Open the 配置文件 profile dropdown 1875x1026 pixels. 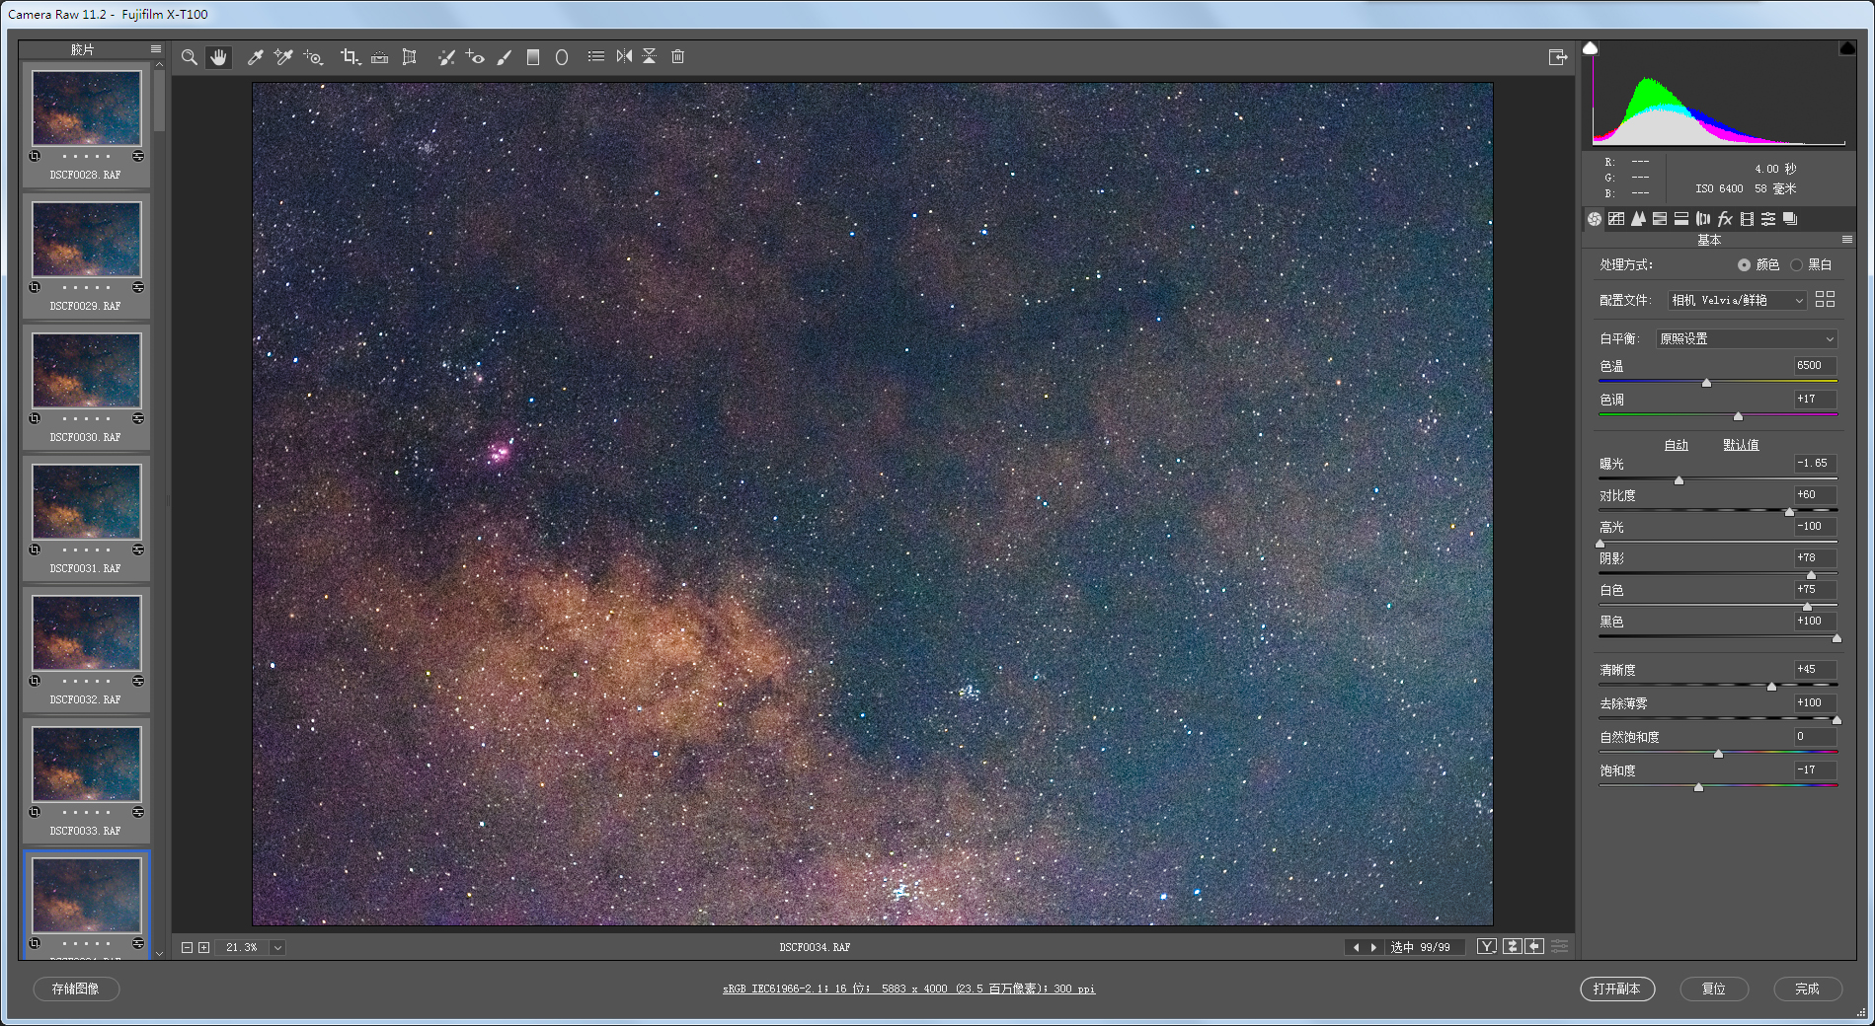[1738, 300]
